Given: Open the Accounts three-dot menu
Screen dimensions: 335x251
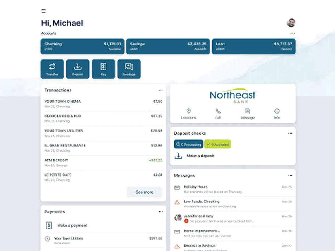Looking at the screenshot, I should click(x=292, y=33).
